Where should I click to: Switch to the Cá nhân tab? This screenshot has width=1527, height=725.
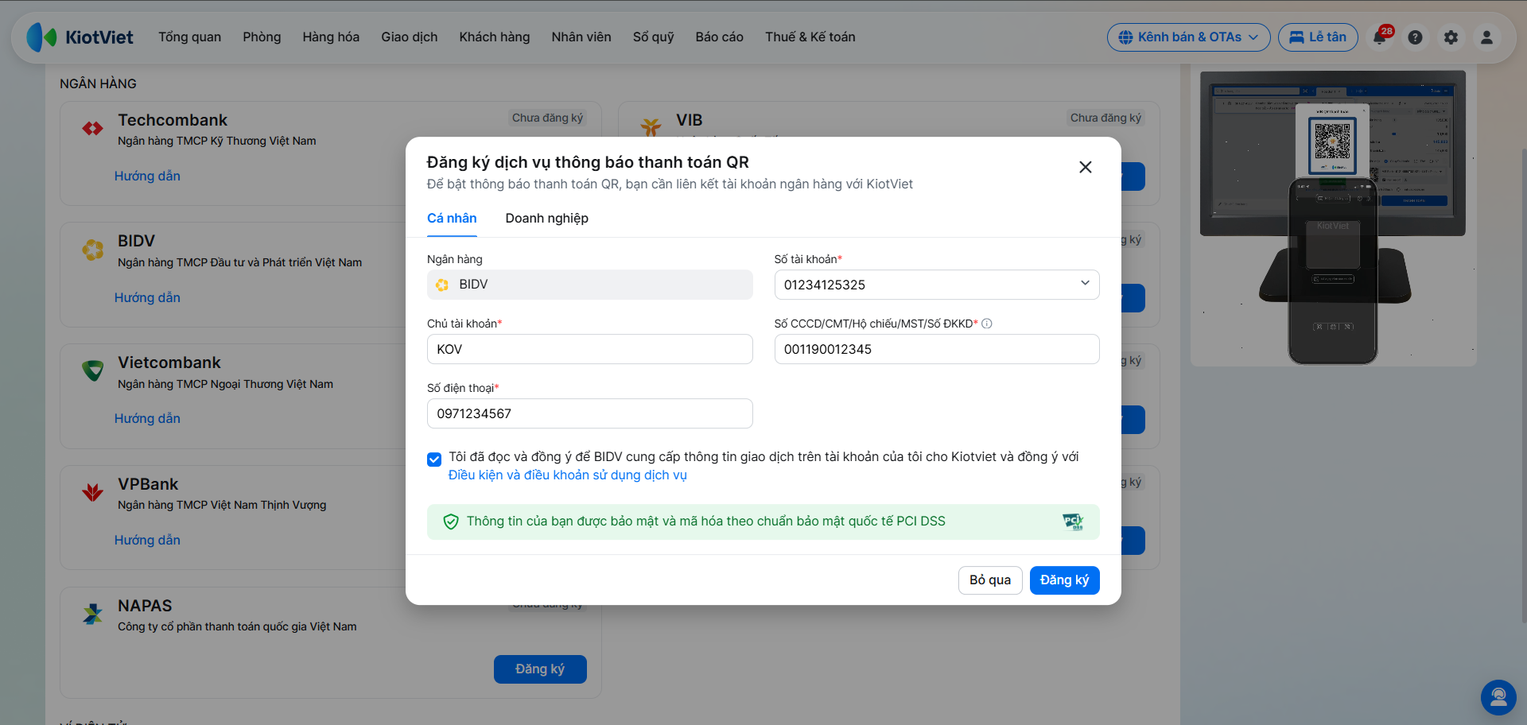pyautogui.click(x=452, y=219)
